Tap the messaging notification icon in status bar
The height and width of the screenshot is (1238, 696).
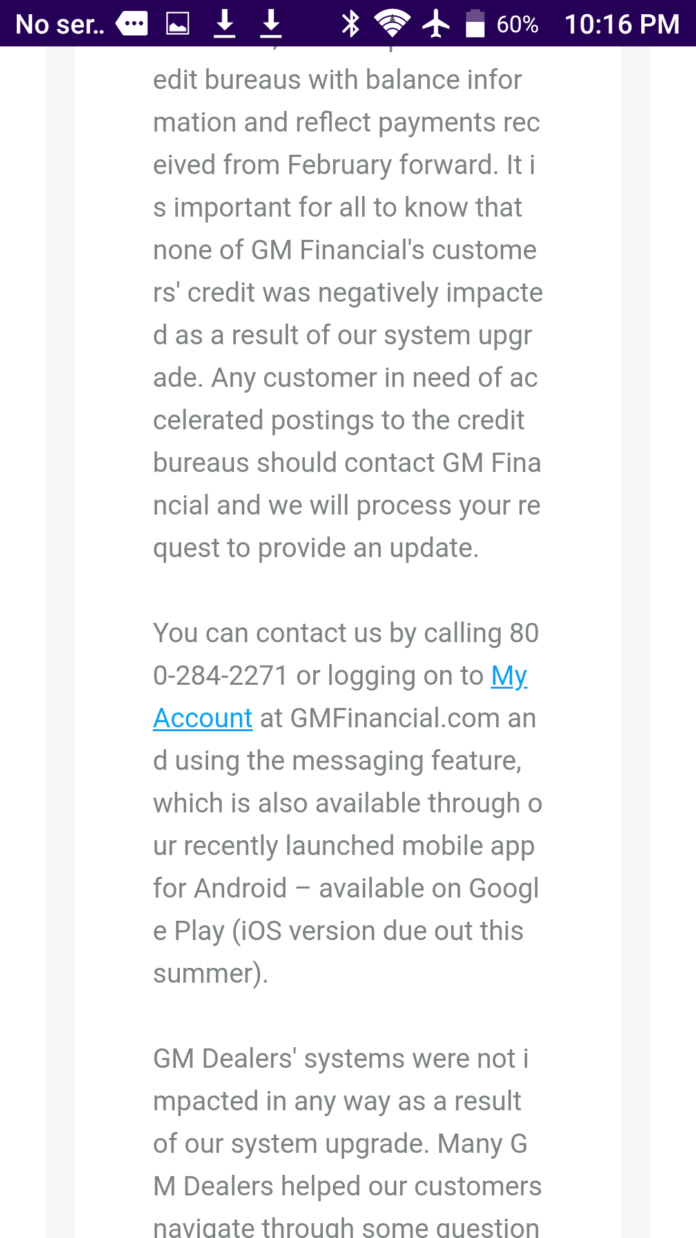tap(131, 25)
